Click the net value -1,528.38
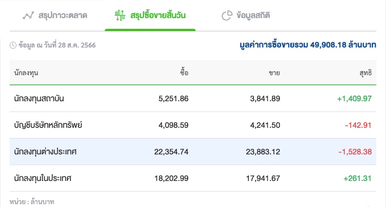 point(355,152)
